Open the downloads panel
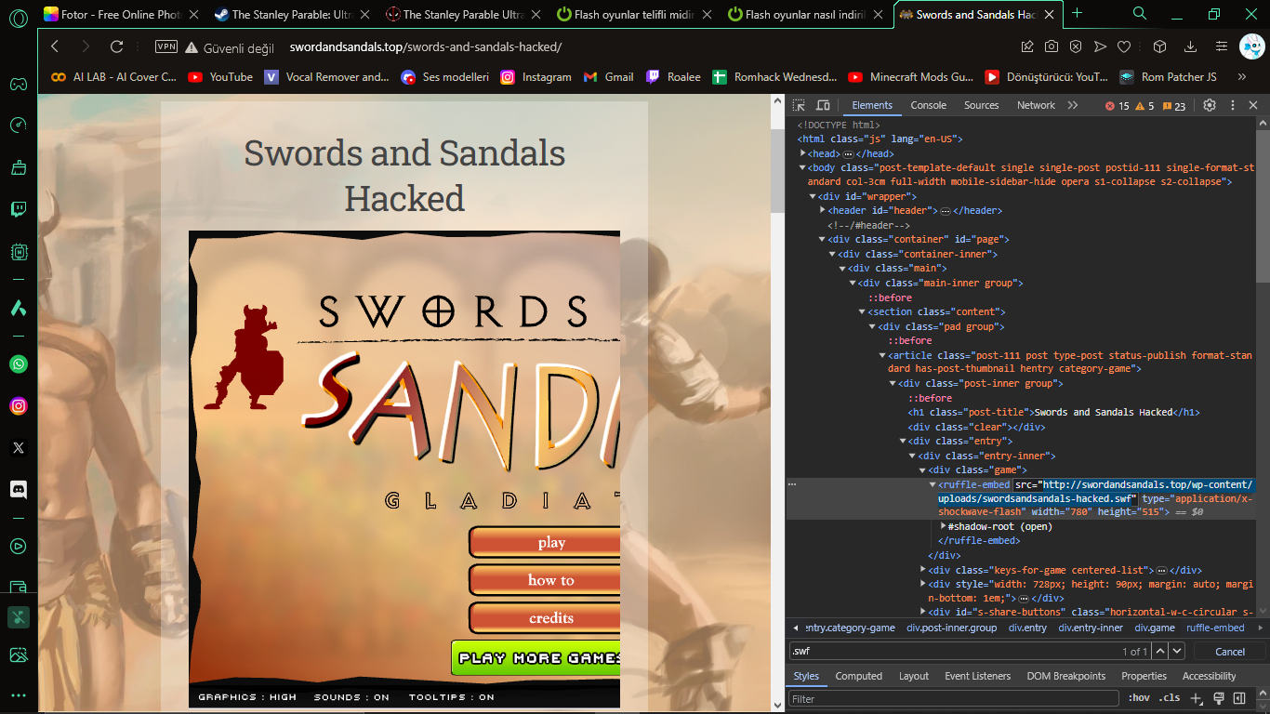This screenshot has width=1270, height=714. pos(1190,46)
